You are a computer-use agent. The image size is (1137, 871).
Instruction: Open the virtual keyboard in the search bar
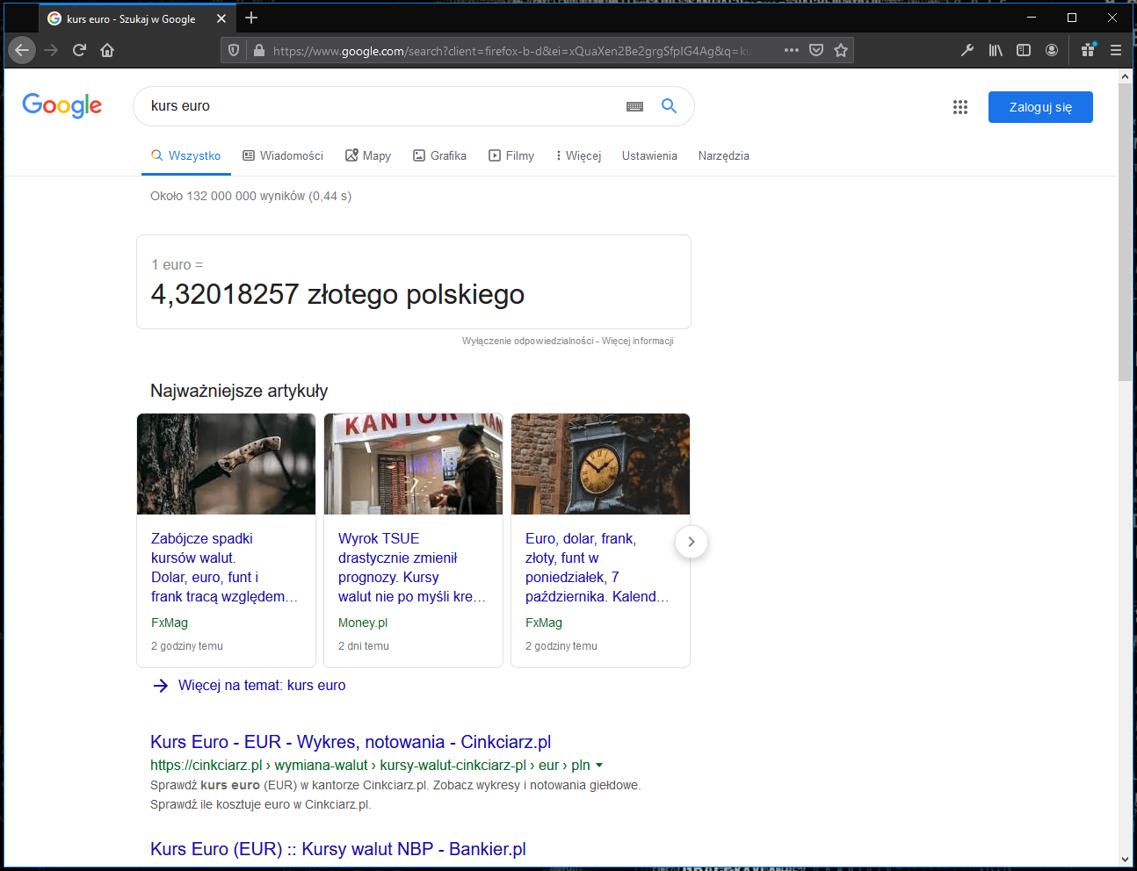tap(634, 105)
